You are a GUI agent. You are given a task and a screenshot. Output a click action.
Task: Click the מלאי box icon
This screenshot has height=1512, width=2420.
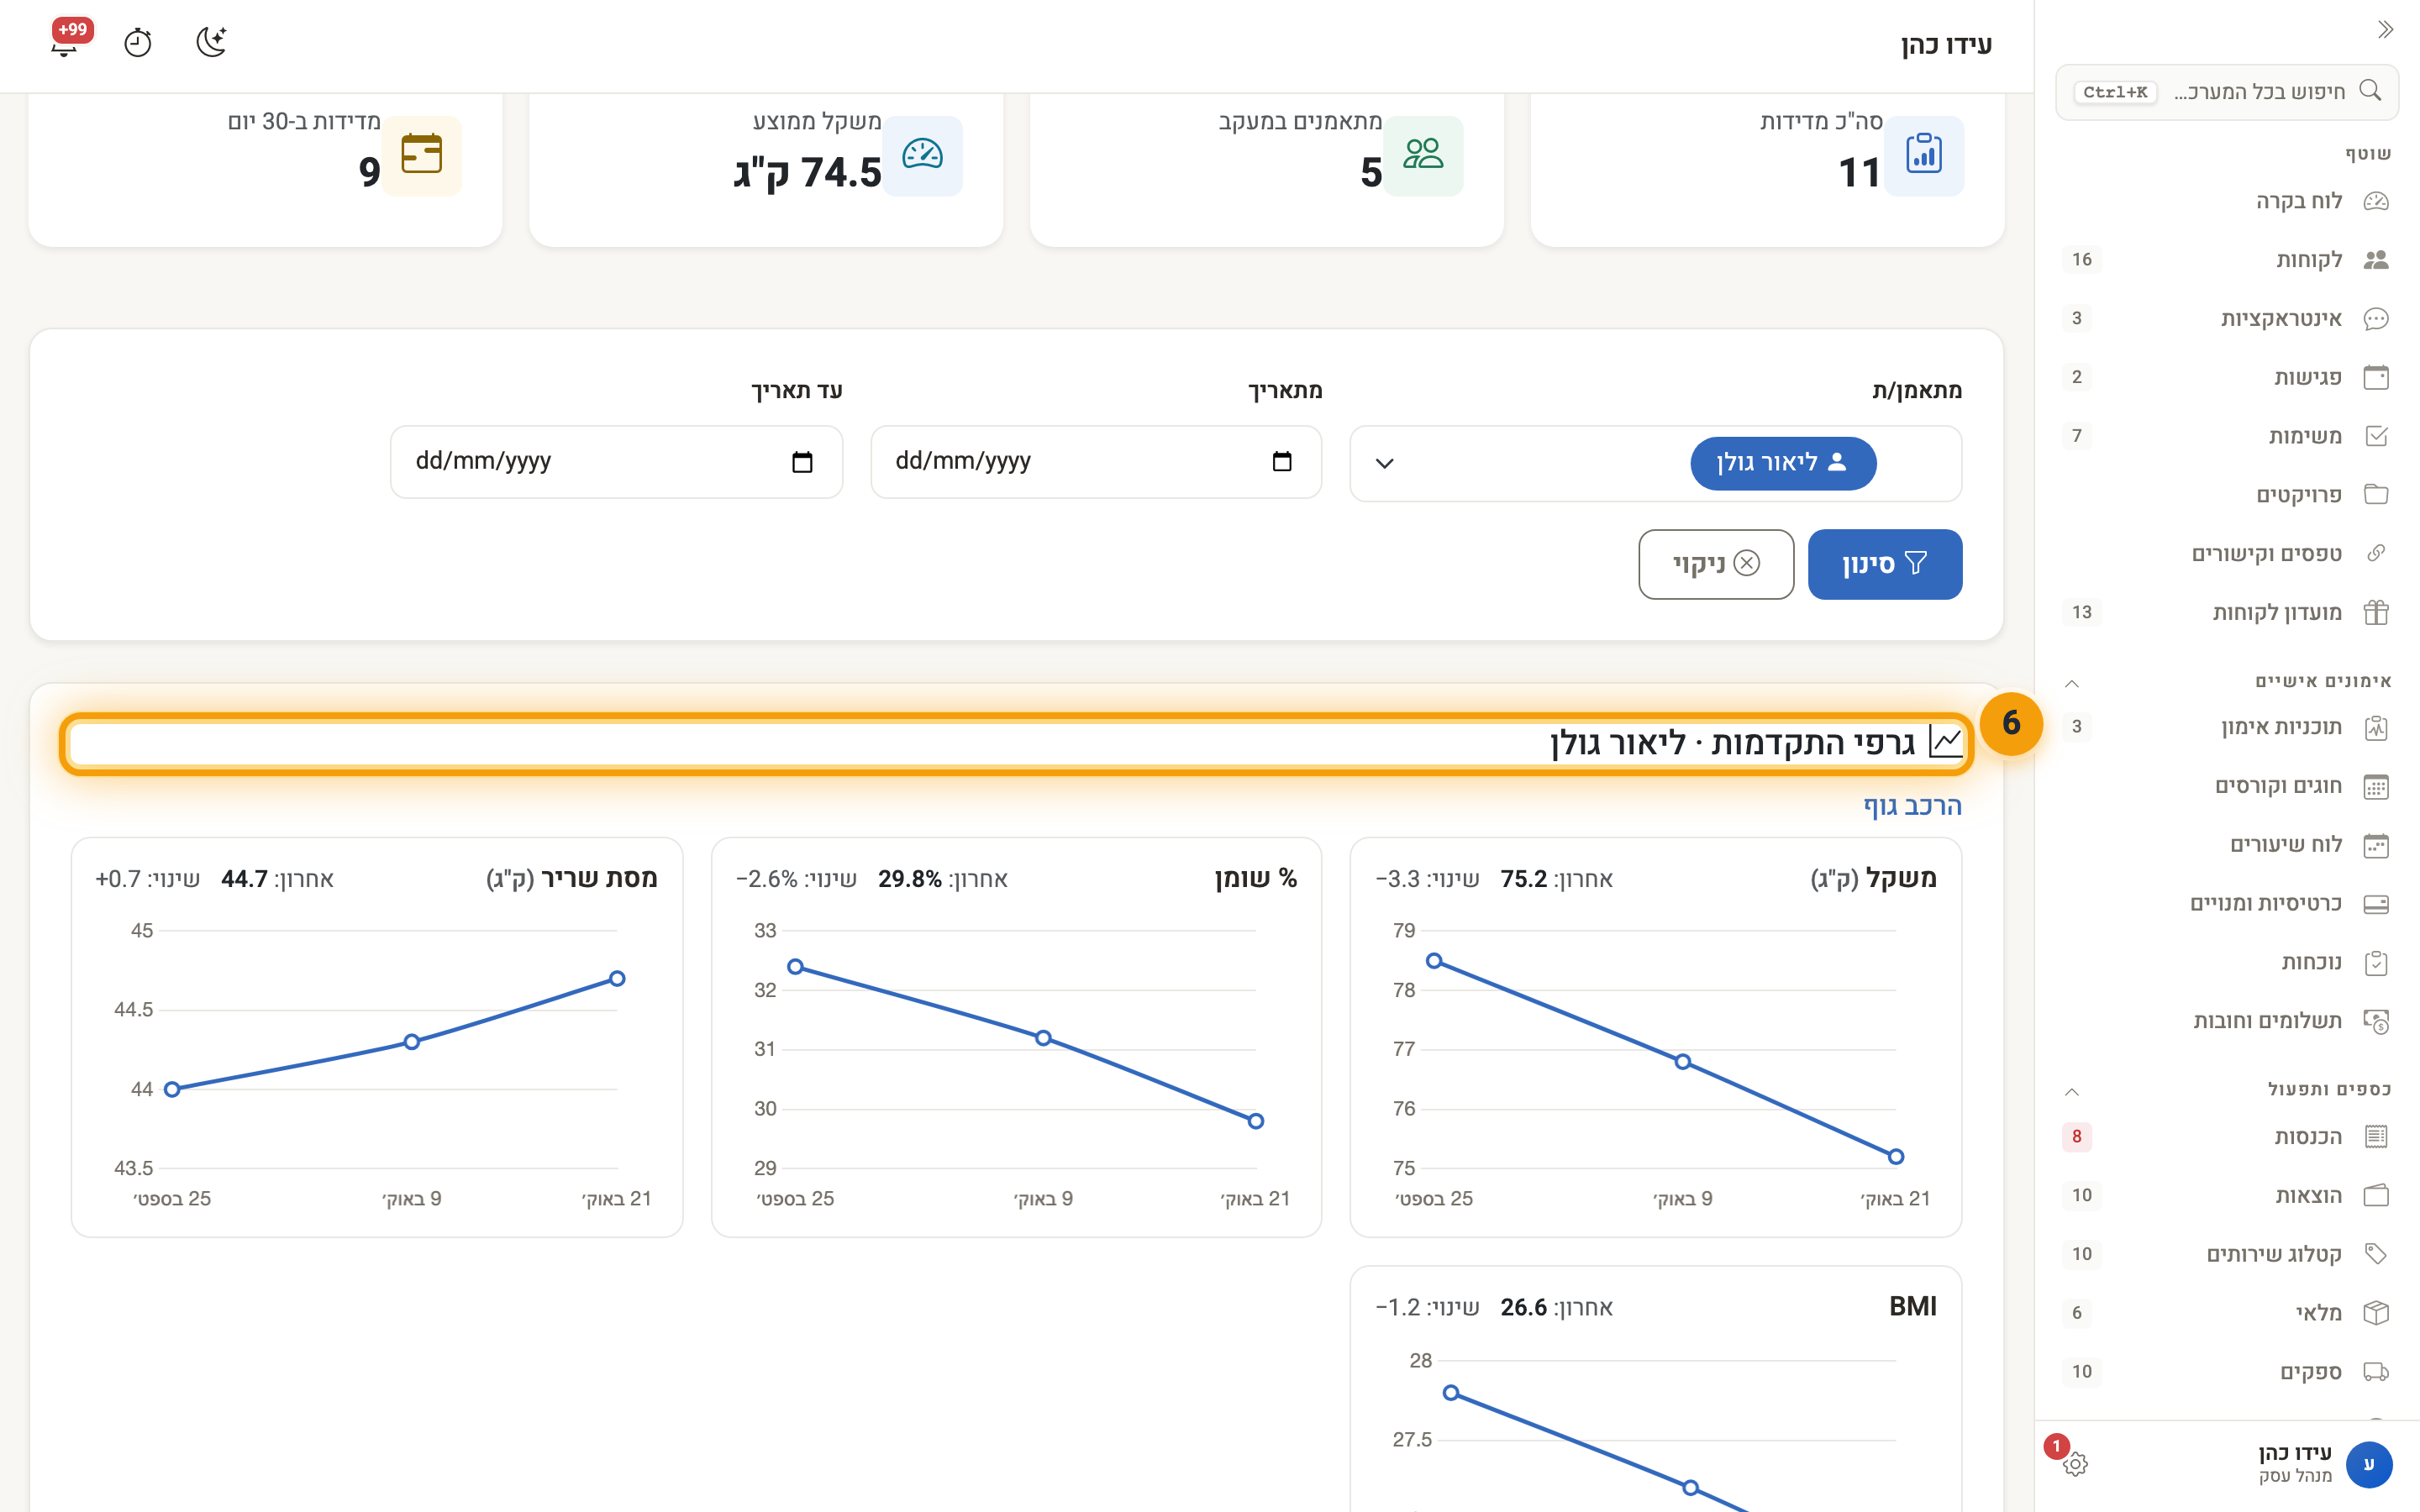(x=2376, y=1313)
